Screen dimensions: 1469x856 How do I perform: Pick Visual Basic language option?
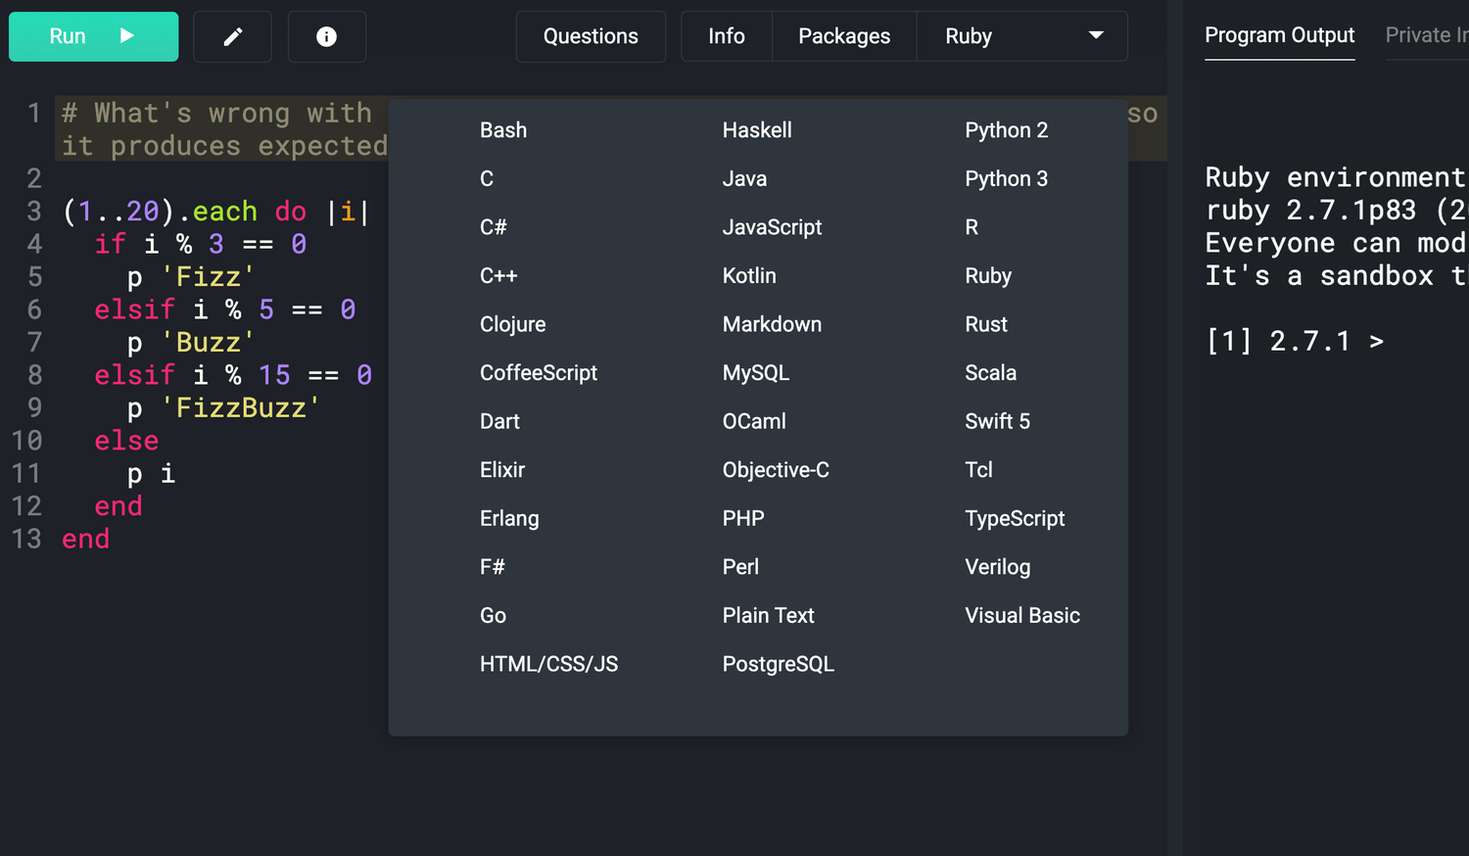coord(1021,616)
